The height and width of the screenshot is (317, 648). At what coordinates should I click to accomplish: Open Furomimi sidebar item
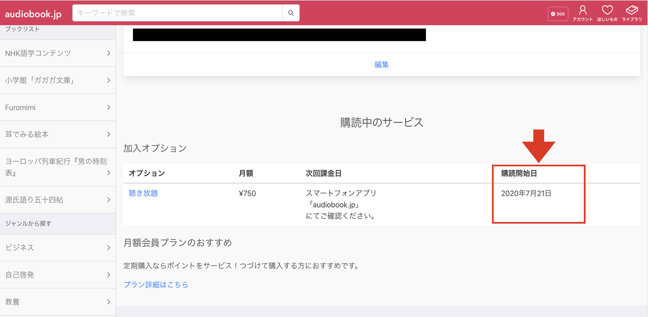58,107
